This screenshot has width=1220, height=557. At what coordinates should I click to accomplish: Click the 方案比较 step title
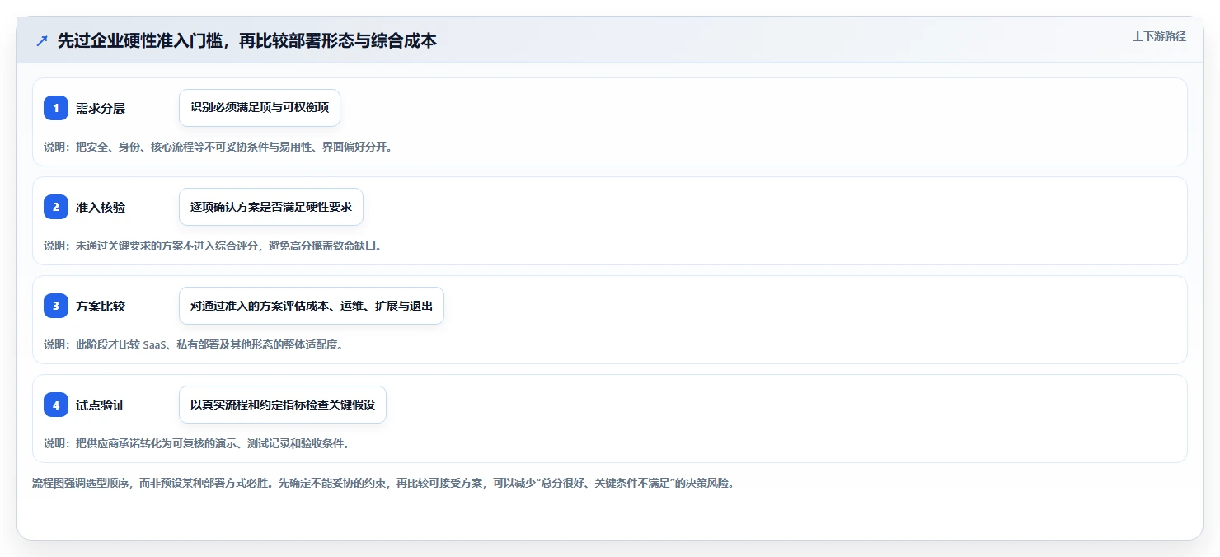[x=101, y=306]
